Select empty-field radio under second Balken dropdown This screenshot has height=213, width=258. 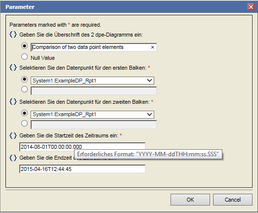pyautogui.click(x=24, y=124)
